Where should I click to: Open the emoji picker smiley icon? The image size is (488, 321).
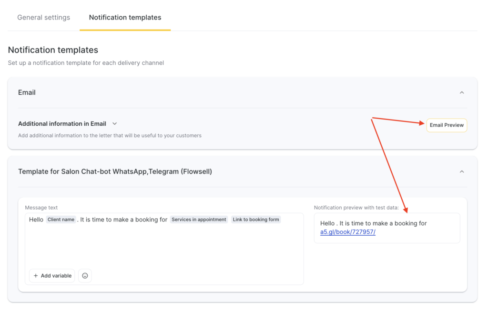click(85, 276)
